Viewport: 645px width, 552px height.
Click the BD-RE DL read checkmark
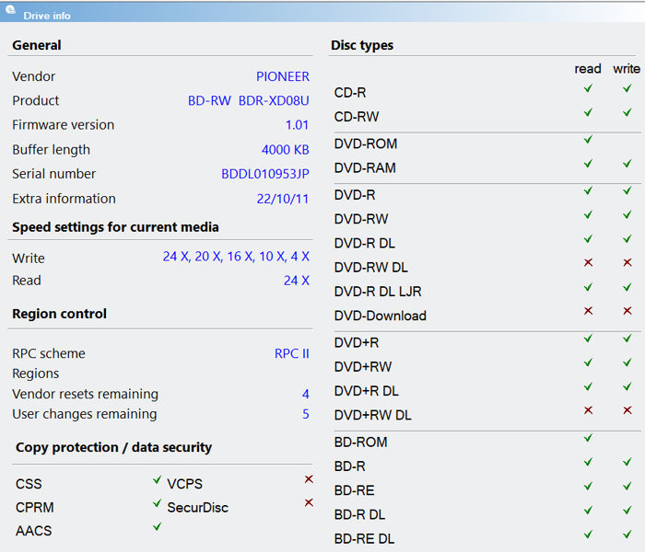click(x=588, y=534)
